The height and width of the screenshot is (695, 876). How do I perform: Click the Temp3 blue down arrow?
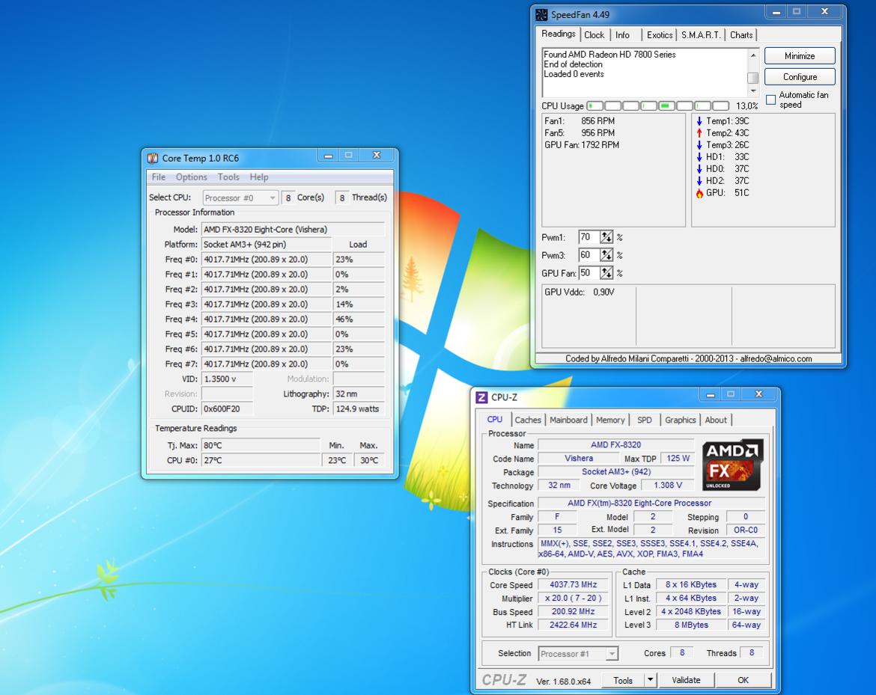[x=699, y=145]
